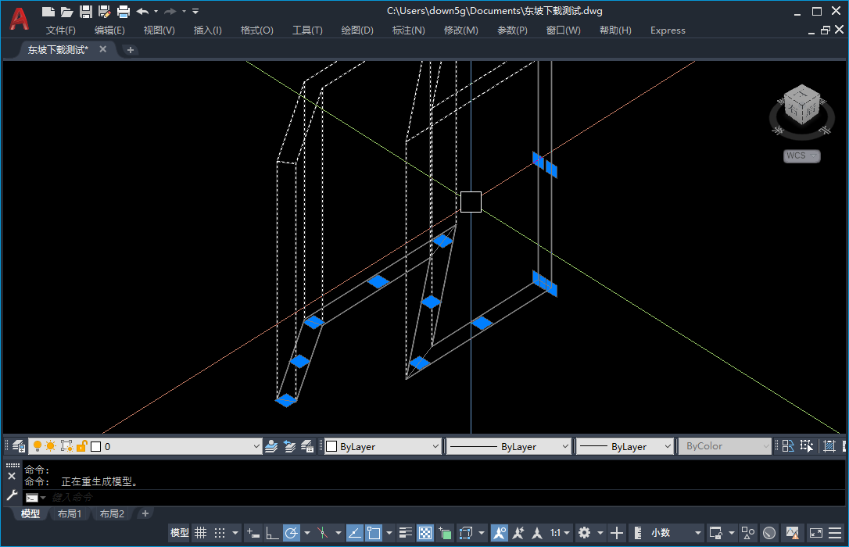Click the Match Layer Properties icon

(x=307, y=445)
